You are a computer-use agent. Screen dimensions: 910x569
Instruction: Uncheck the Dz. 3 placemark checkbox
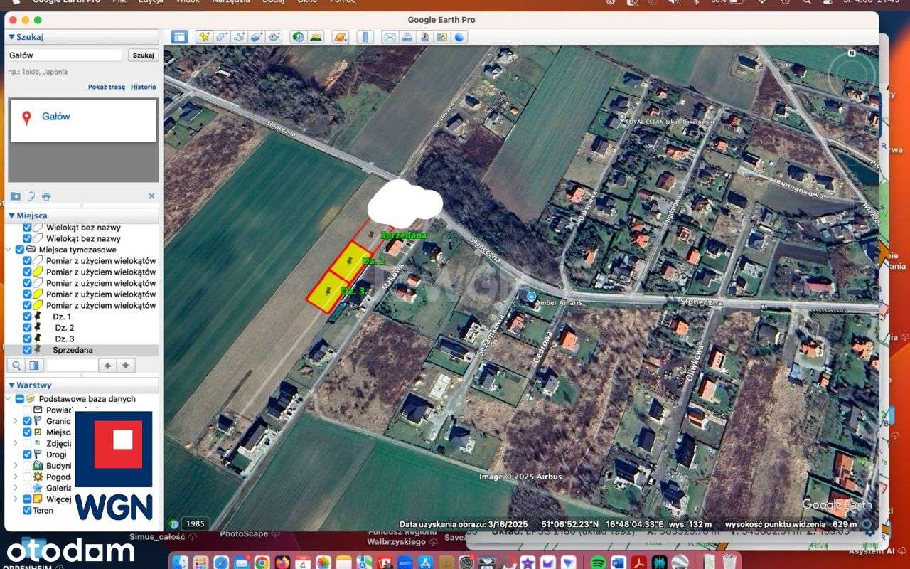27,339
